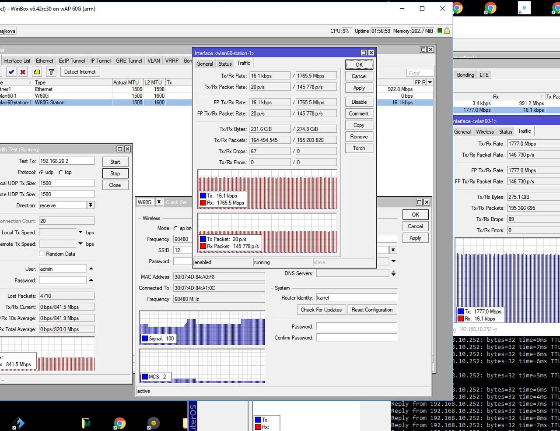The height and width of the screenshot is (431, 560).
Task: Click the red X Disable icon in interface list toolbar
Action: pyautogui.click(x=23, y=72)
